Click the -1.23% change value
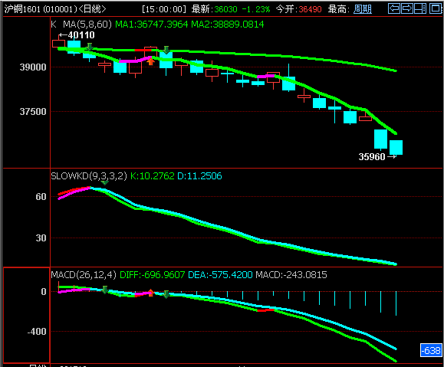The width and height of the screenshot is (444, 367). pos(256,9)
